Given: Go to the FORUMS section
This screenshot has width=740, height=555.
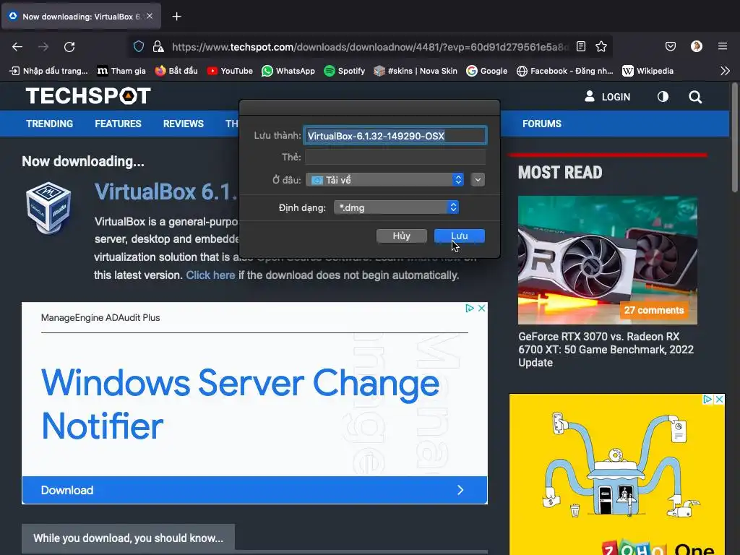Looking at the screenshot, I should [542, 124].
